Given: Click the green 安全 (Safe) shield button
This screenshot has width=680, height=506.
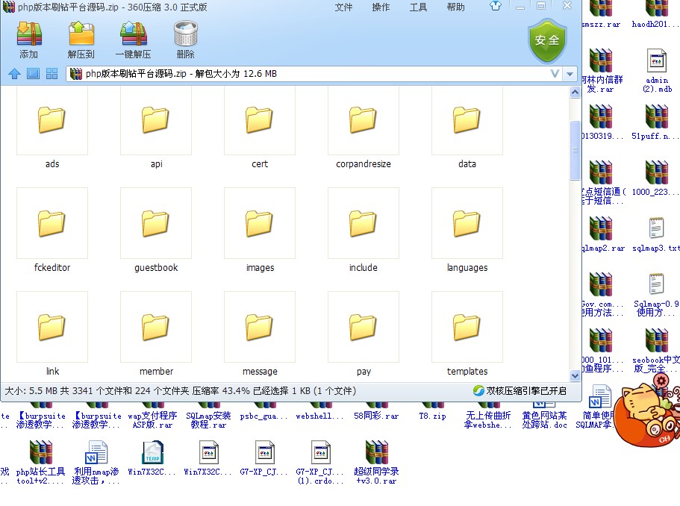Looking at the screenshot, I should 547,39.
